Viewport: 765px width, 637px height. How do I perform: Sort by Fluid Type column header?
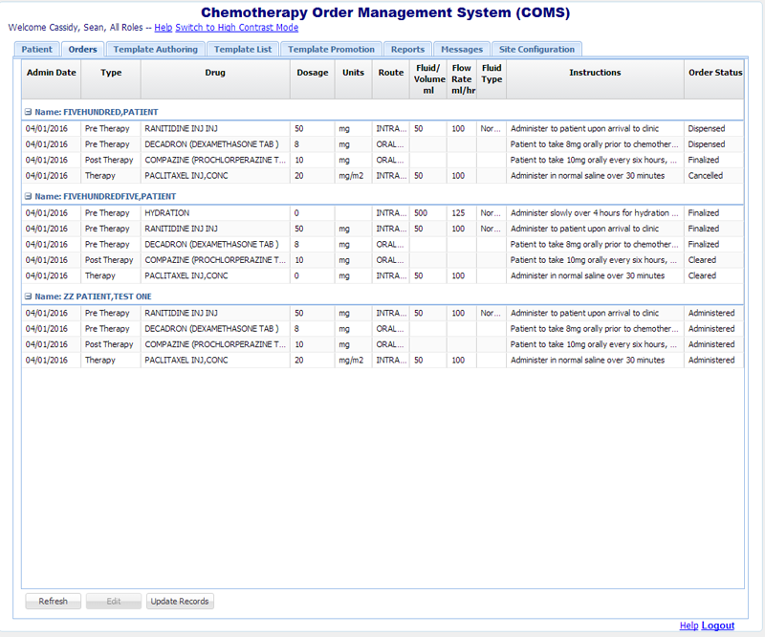tap(492, 79)
